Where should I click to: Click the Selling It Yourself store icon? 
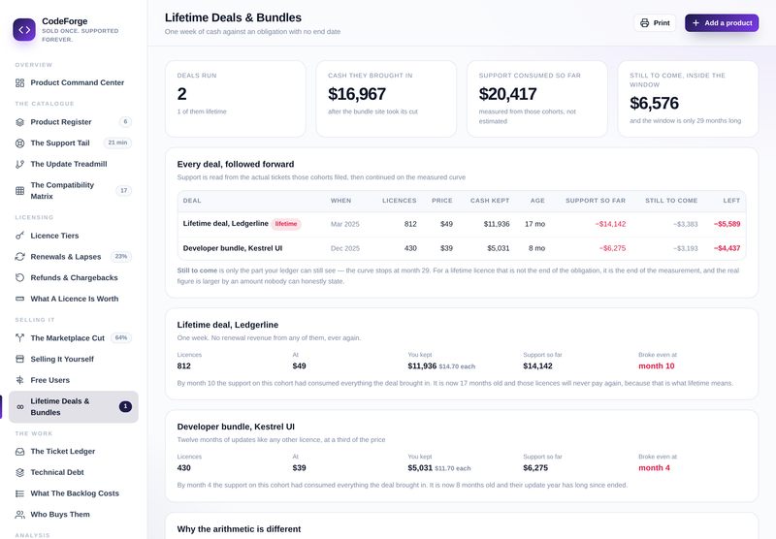[x=19, y=359]
